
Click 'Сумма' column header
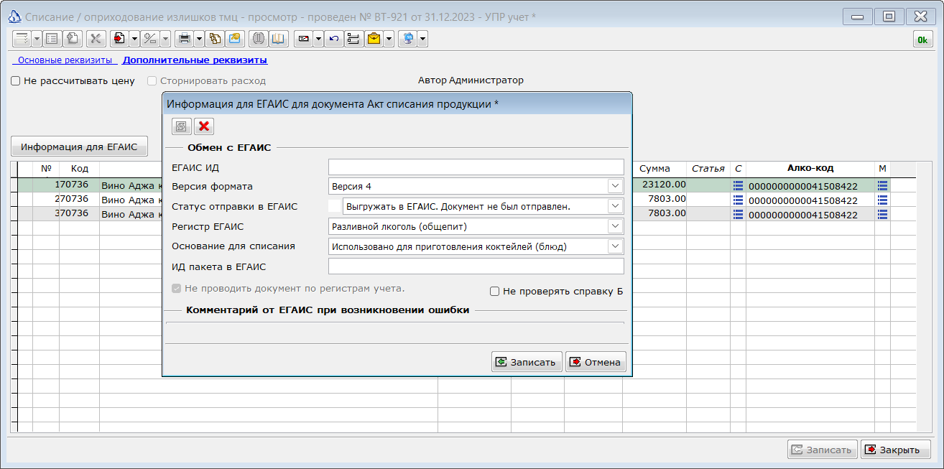click(654, 169)
